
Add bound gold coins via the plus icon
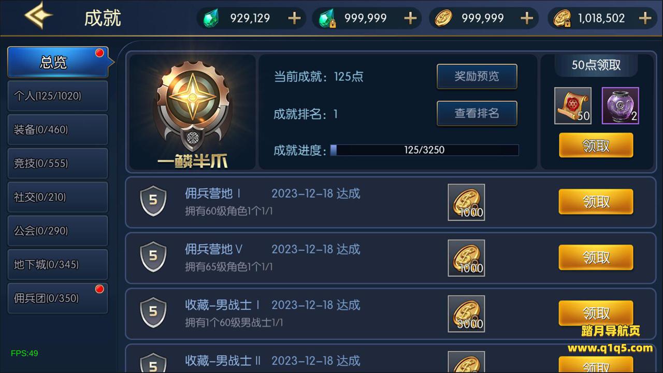click(645, 19)
